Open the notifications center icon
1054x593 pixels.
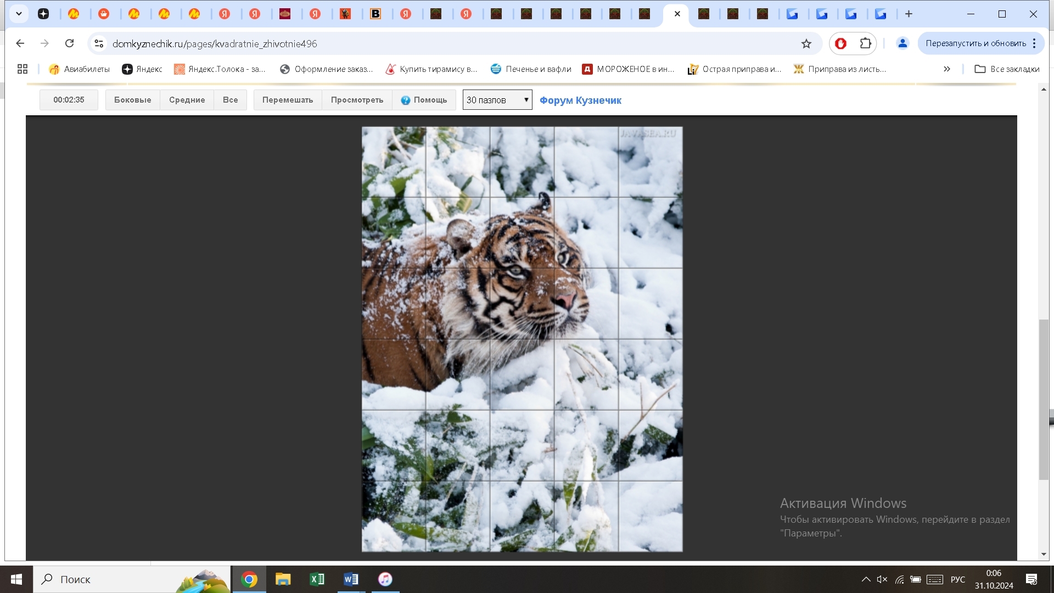click(x=1031, y=579)
